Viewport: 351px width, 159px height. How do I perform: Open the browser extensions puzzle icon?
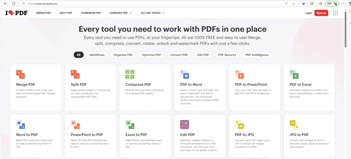click(312, 4)
